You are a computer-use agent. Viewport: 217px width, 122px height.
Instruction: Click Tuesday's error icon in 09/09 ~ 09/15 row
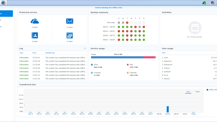pyautogui.click(x=127, y=35)
